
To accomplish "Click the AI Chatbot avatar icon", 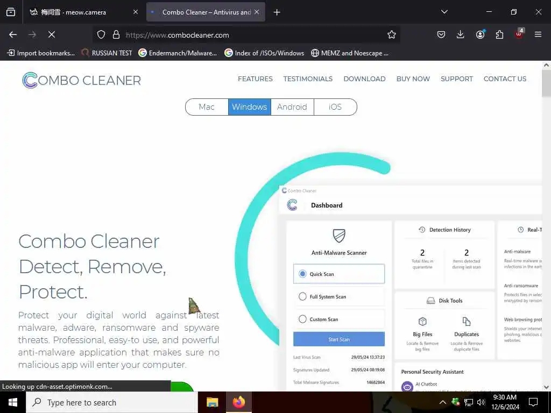I will click(x=407, y=386).
